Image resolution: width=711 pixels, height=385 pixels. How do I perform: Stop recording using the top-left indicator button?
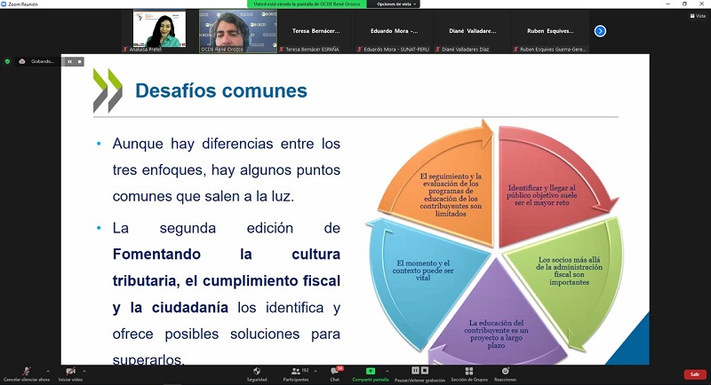click(x=79, y=61)
